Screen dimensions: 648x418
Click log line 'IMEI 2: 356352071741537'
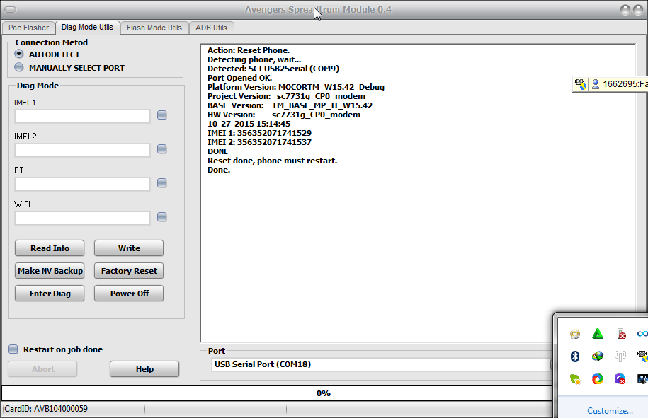pyautogui.click(x=259, y=142)
